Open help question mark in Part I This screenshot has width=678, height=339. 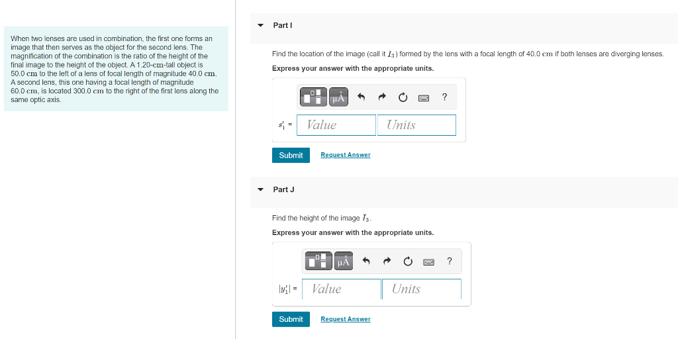point(444,97)
